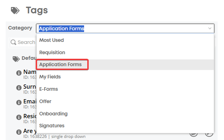Viewport: 224px width, 140px height.
Task: Choose the highlighted Application Forms option
Action: pyautogui.click(x=125, y=65)
